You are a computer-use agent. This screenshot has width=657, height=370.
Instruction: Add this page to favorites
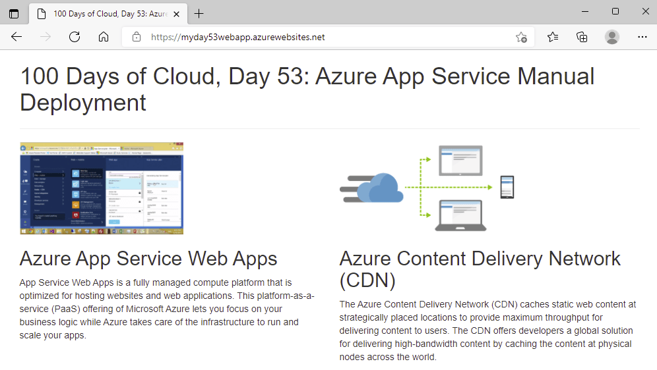[521, 37]
